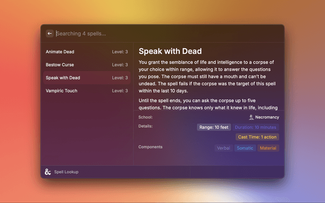Click the Range: 10 feet tag

(x=214, y=127)
